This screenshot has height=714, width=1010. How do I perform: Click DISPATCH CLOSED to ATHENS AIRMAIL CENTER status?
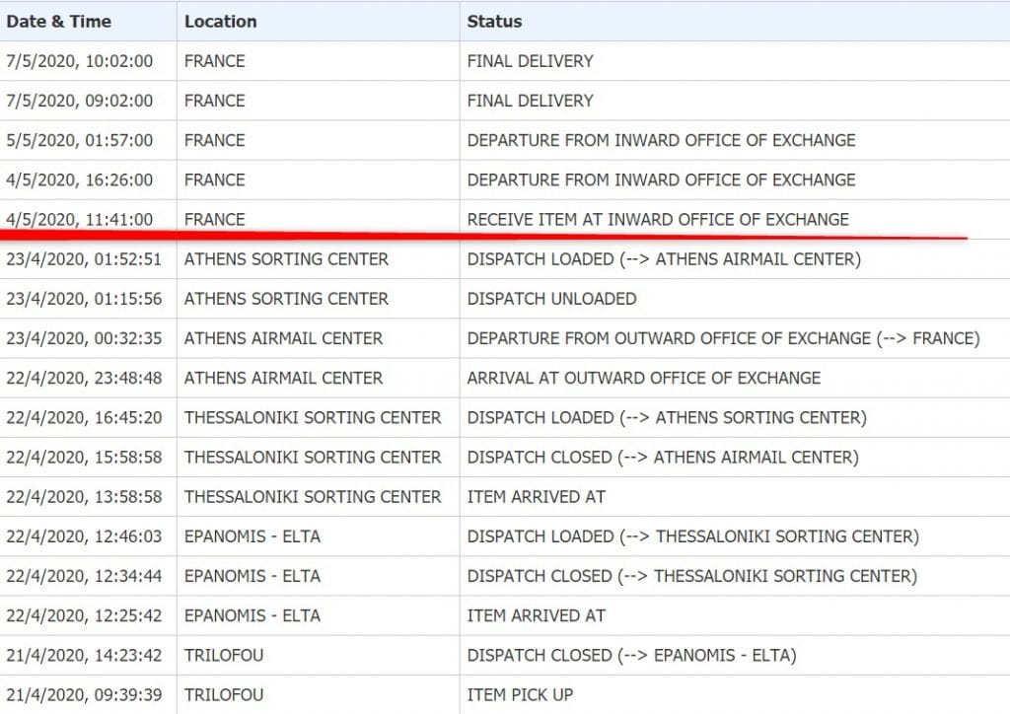[x=662, y=457]
